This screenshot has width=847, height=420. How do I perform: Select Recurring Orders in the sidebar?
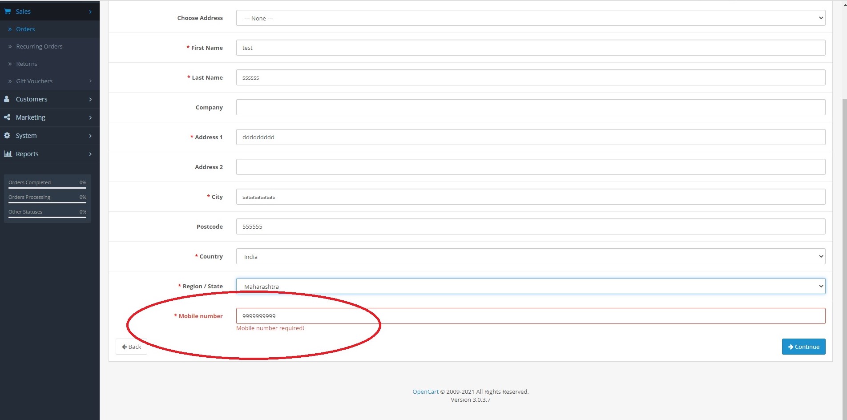39,46
